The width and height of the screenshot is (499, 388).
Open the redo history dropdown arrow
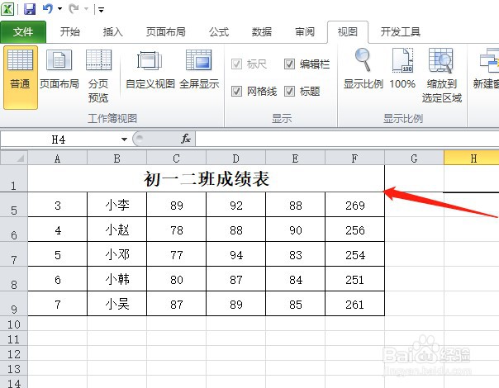[x=86, y=9]
